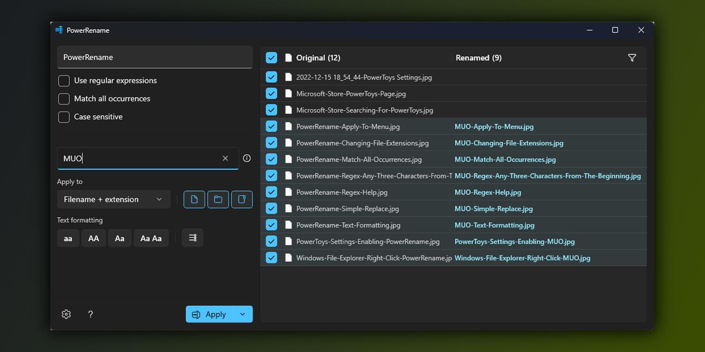Click the filter funnel icon

(632, 58)
